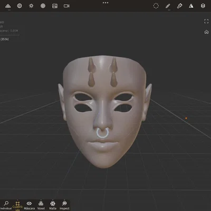The width and height of the screenshot is (211, 211).
Task: Open the Material sphere icon menu
Action: click(20, 6)
